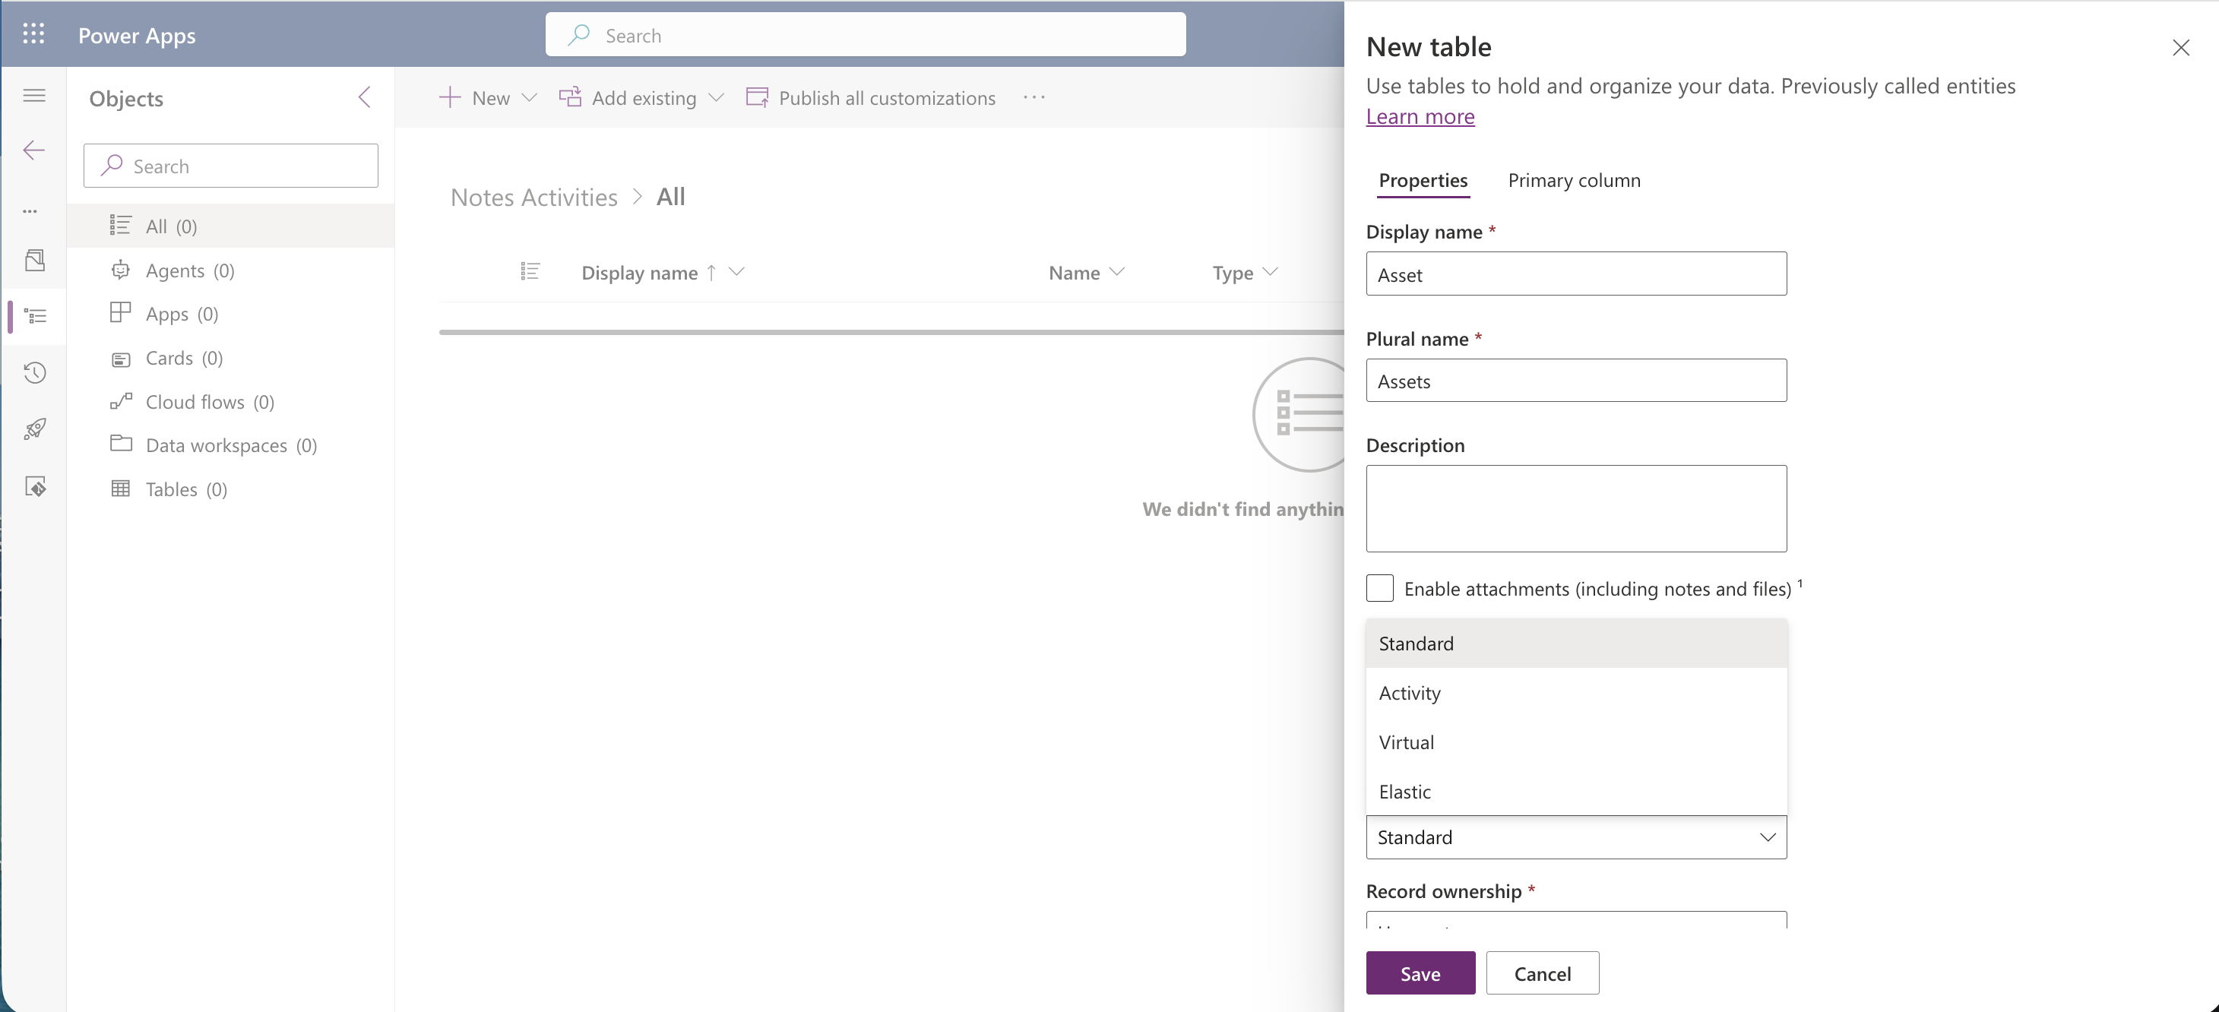Choose Elastic option in type list
The width and height of the screenshot is (2219, 1012).
[x=1576, y=791]
